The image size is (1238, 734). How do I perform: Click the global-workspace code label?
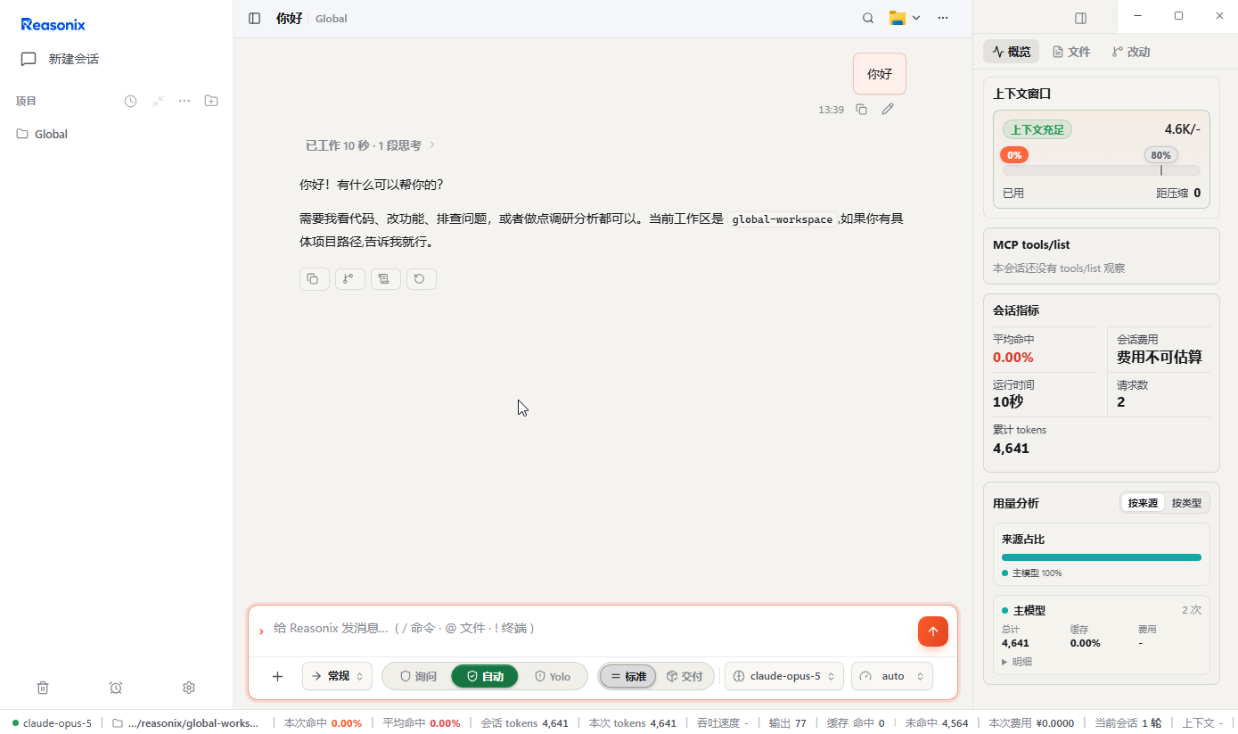click(782, 219)
